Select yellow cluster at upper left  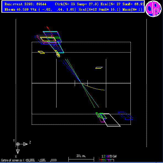(41, 52)
